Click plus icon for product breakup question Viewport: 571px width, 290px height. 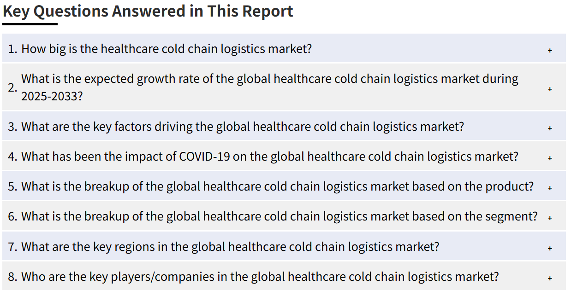point(550,188)
